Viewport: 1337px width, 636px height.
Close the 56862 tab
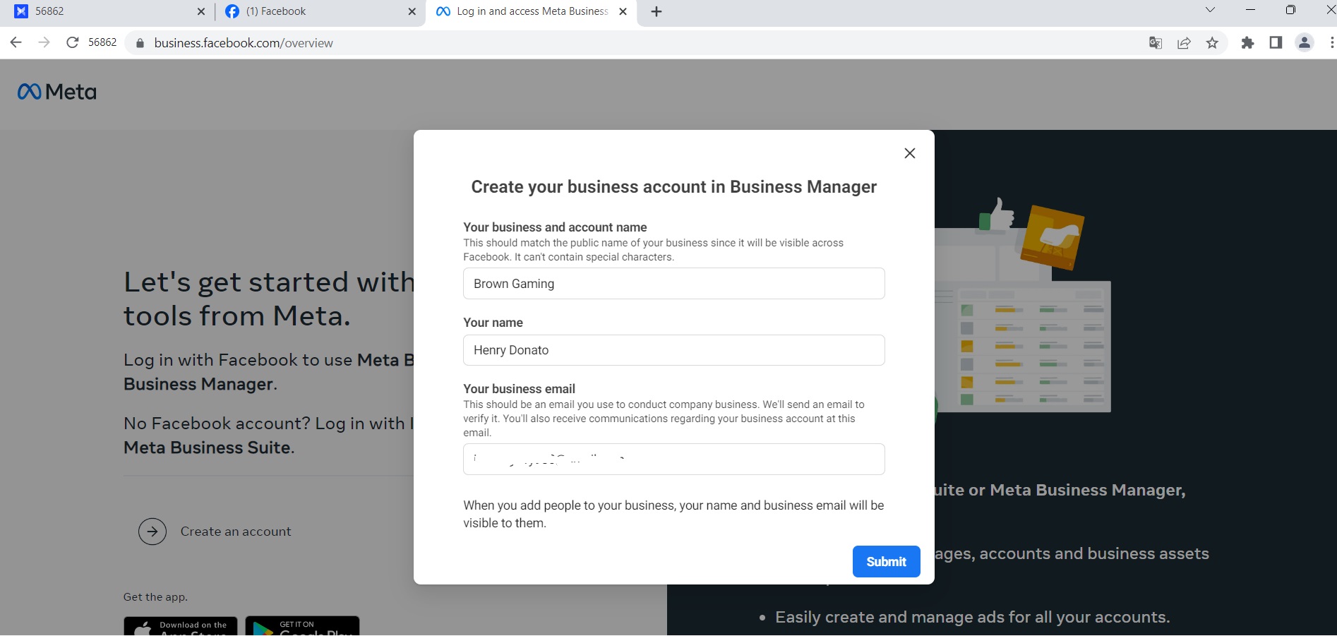click(x=201, y=11)
